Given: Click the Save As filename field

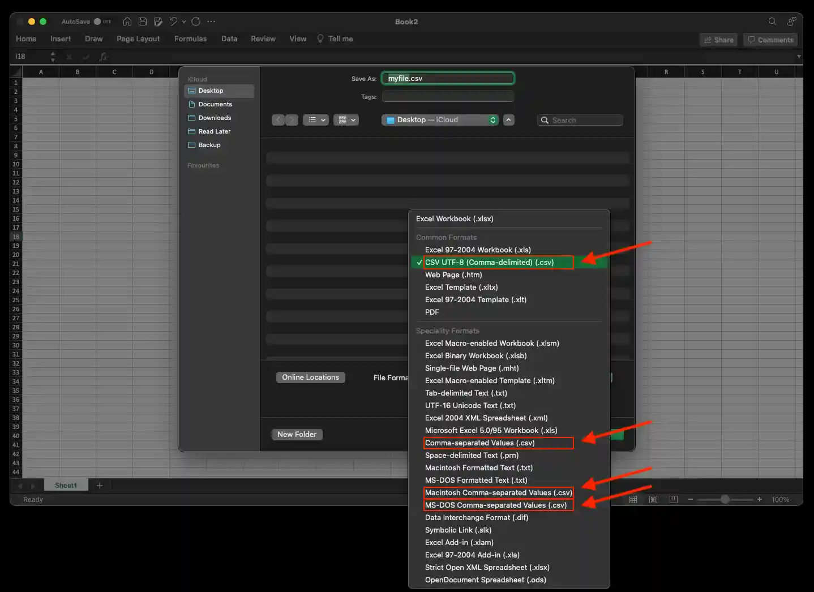Looking at the screenshot, I should [x=448, y=79].
